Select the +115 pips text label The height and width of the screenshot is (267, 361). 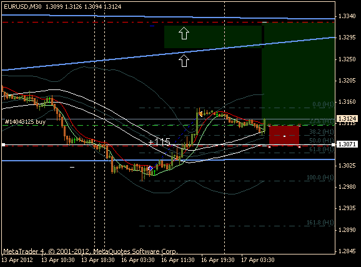(159, 142)
